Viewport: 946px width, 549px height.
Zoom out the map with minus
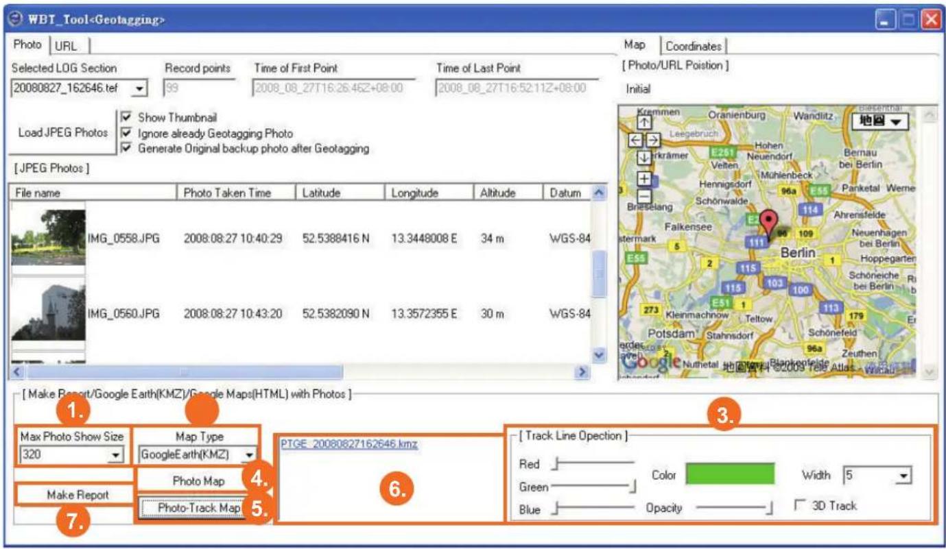644,196
